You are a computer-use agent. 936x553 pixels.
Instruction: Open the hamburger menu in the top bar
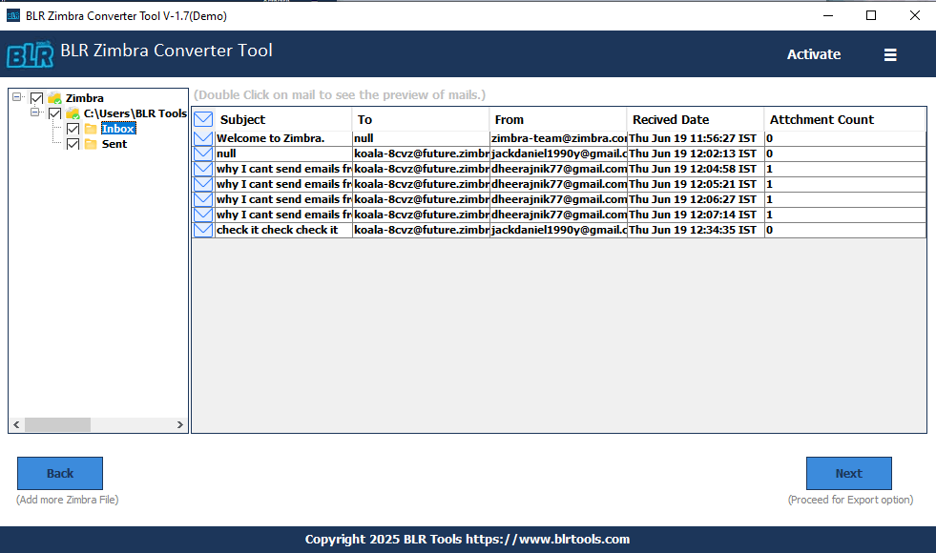pos(890,54)
